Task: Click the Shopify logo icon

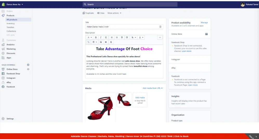Action: (3, 4)
